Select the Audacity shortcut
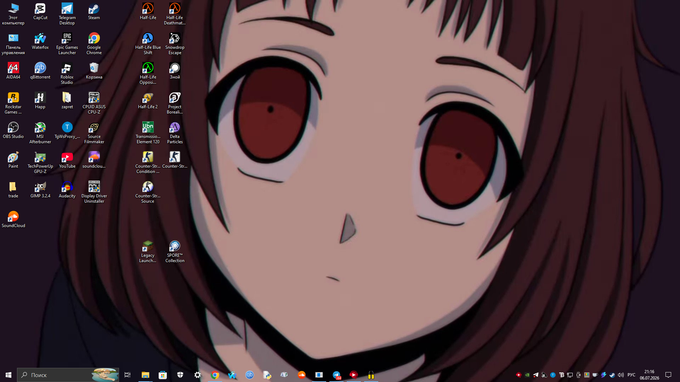The height and width of the screenshot is (382, 680). coord(67,190)
